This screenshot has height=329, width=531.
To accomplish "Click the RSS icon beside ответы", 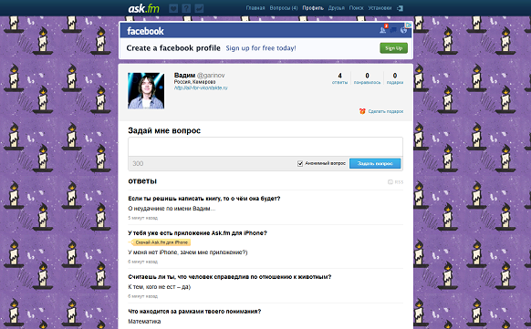I will (x=390, y=182).
